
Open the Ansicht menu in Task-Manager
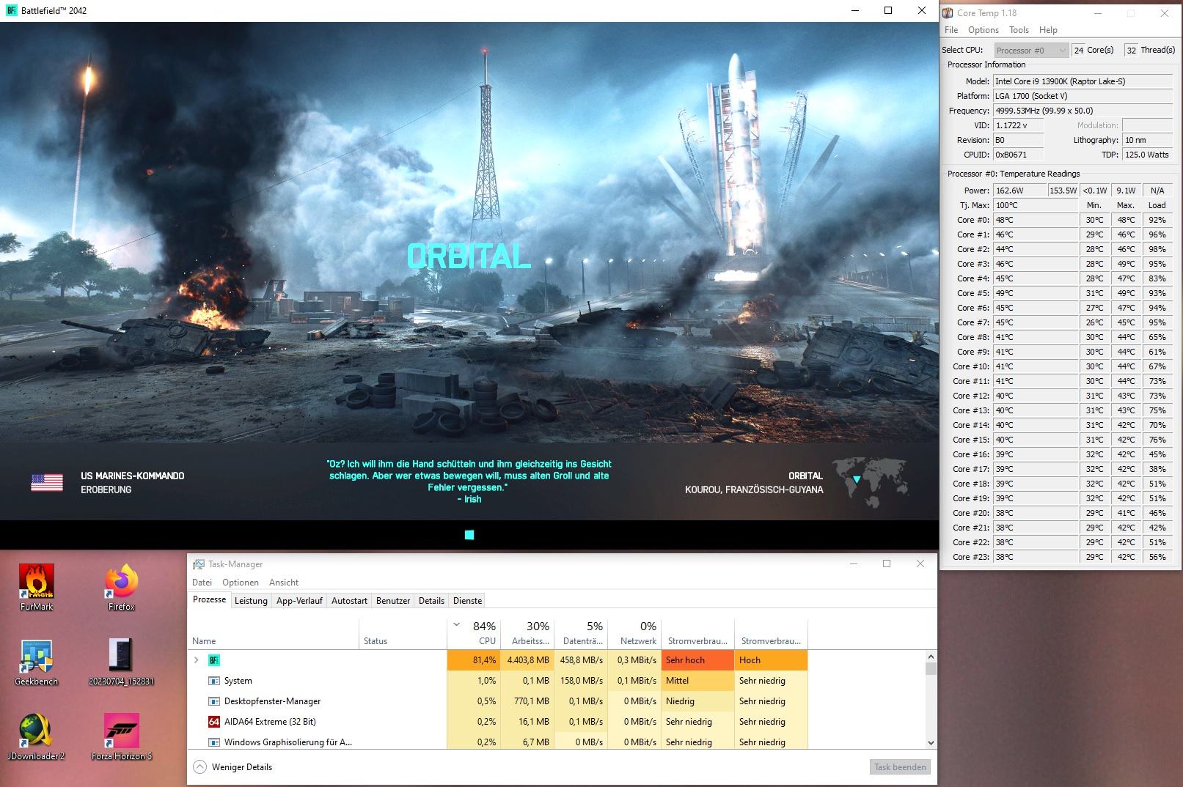(284, 583)
